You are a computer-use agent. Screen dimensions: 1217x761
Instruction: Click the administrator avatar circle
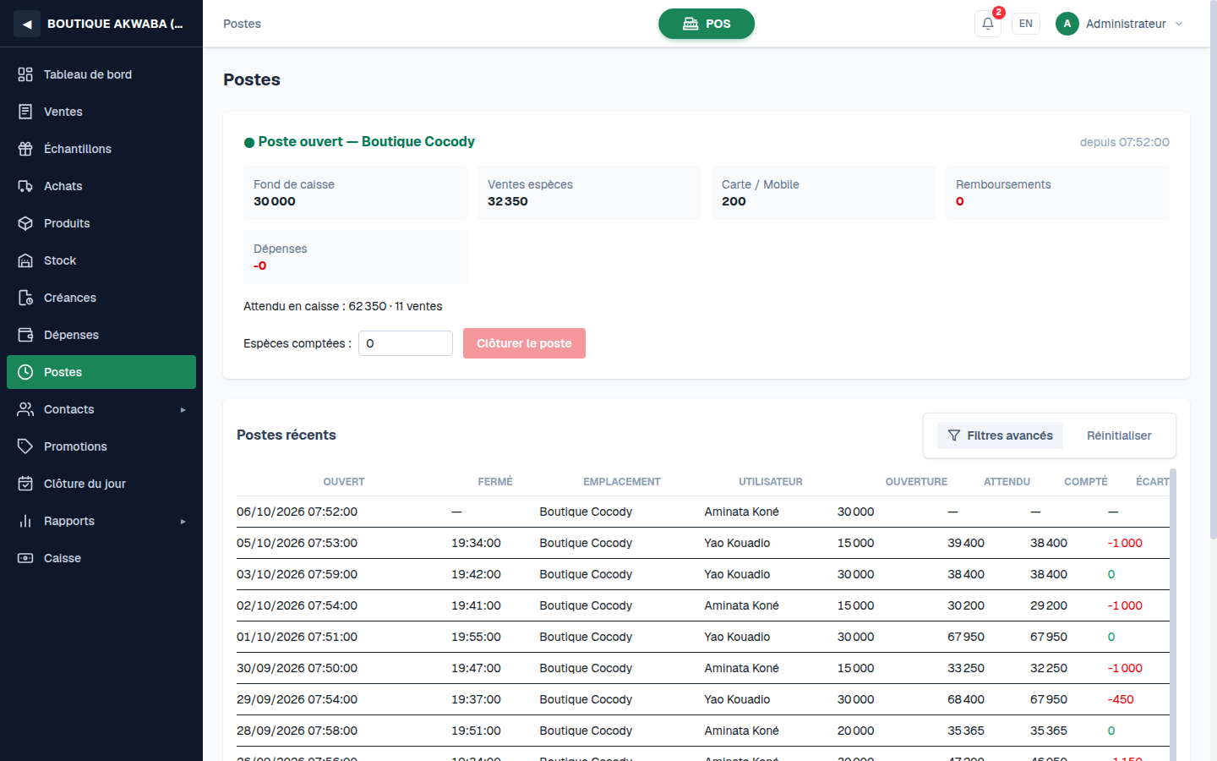1067,24
